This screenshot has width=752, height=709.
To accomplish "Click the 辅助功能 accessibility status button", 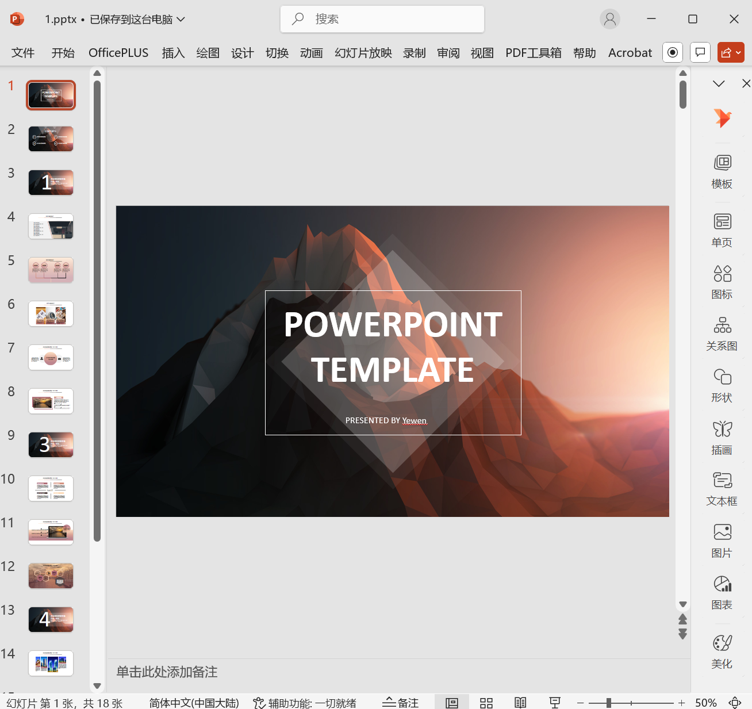I will pyautogui.click(x=305, y=703).
